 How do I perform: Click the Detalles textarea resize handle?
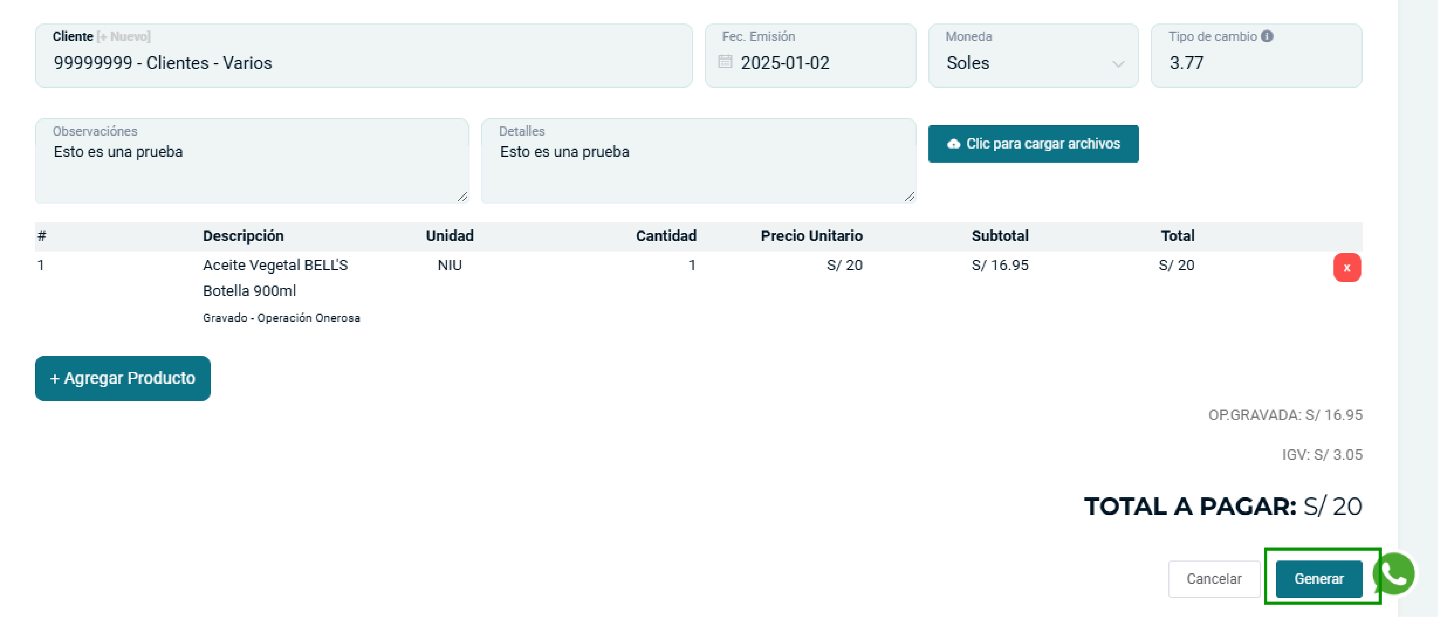click(x=909, y=196)
